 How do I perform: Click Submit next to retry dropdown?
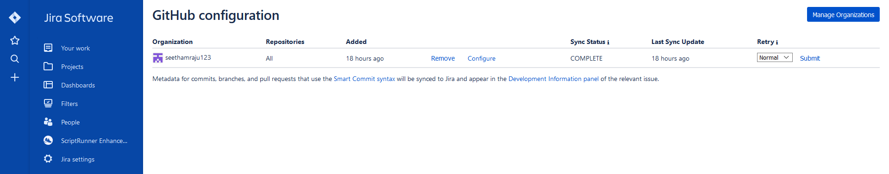tap(810, 58)
